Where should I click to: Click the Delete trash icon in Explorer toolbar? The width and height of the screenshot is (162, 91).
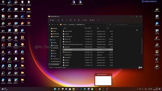[x=79, y=20]
